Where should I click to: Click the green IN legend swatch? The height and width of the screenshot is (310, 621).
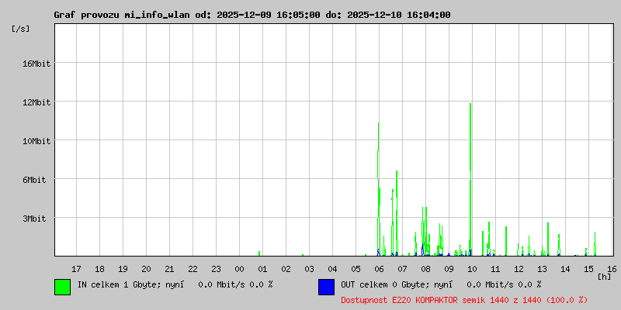[x=63, y=287]
